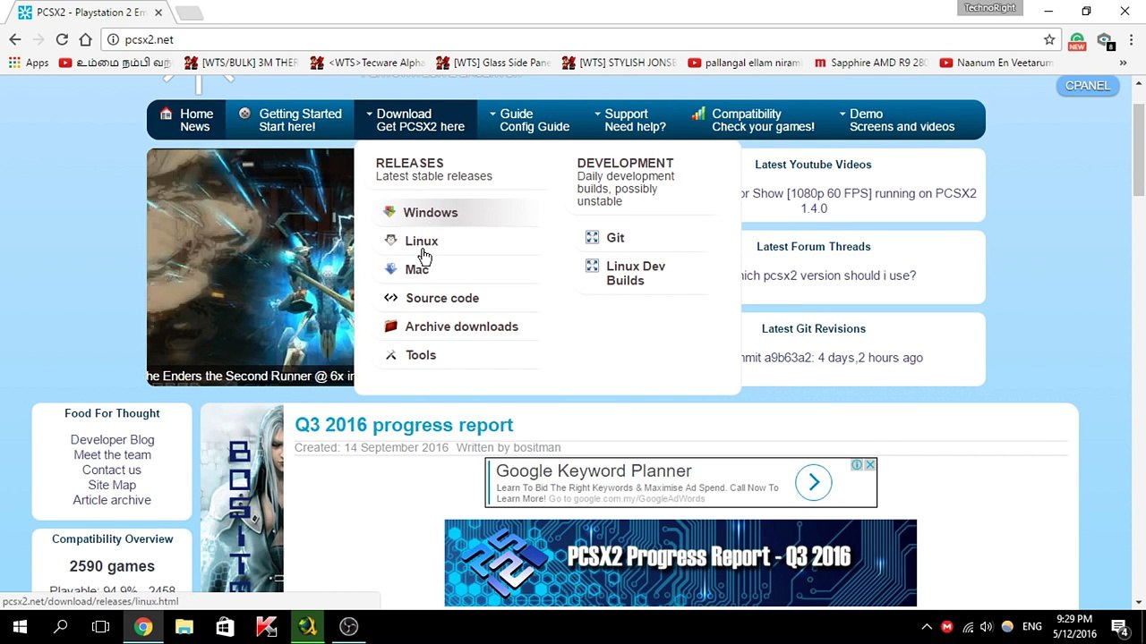Click the Tools wrench icon
This screenshot has height=644, width=1146.
pos(390,355)
